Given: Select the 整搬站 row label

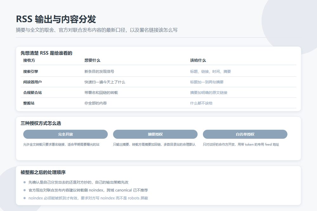Looking at the screenshot, I should (29, 103).
